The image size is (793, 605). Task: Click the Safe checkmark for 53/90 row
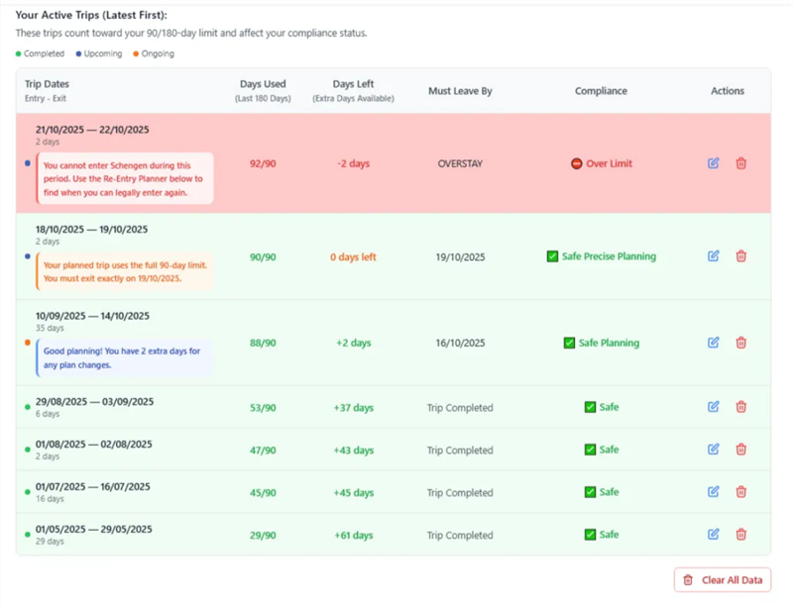(x=590, y=407)
